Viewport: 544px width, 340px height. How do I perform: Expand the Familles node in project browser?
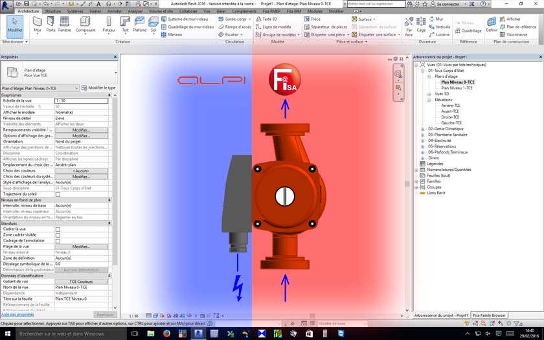[416, 181]
